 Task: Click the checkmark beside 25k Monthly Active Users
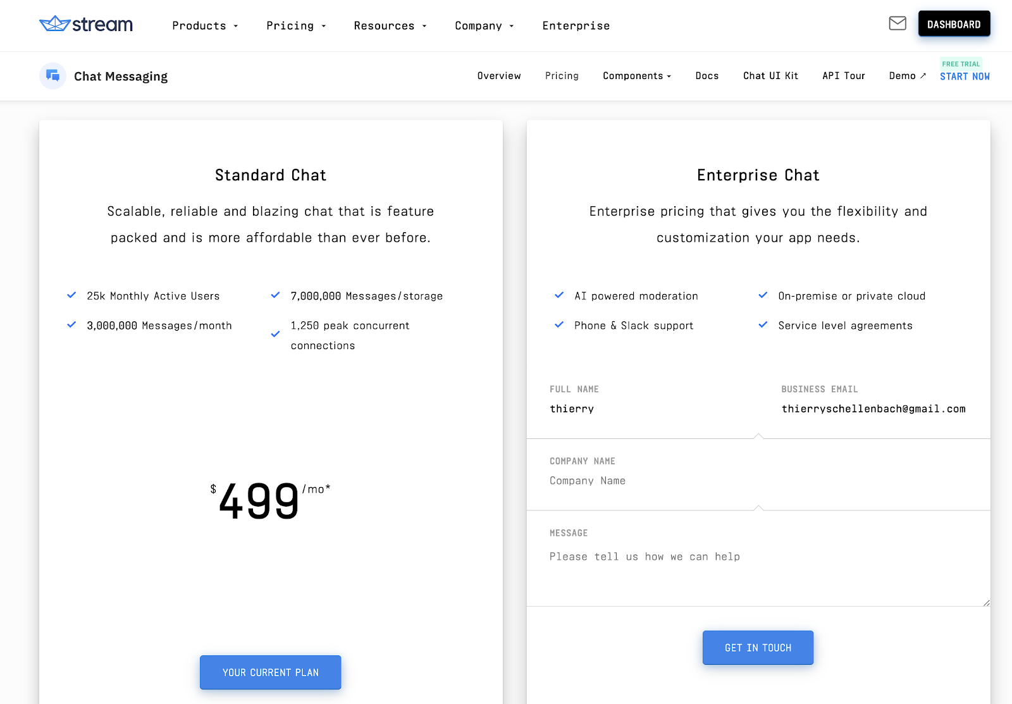click(71, 295)
